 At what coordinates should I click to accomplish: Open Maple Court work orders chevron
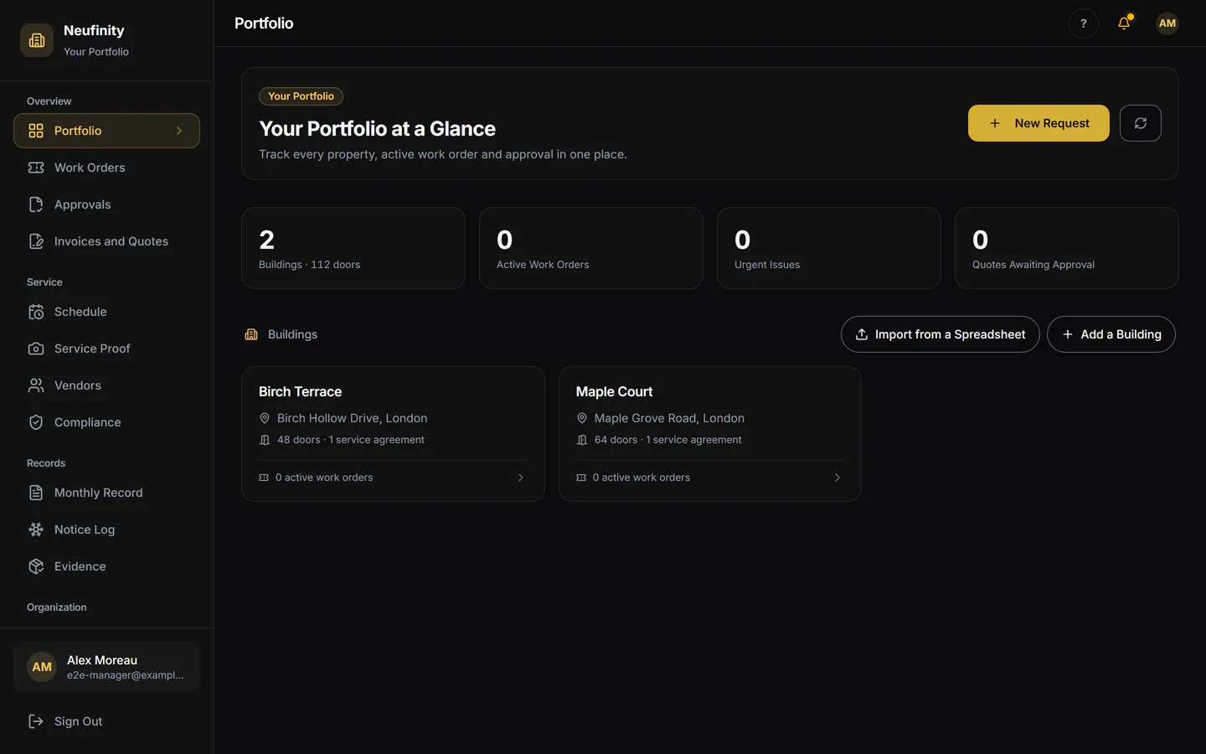(x=837, y=478)
